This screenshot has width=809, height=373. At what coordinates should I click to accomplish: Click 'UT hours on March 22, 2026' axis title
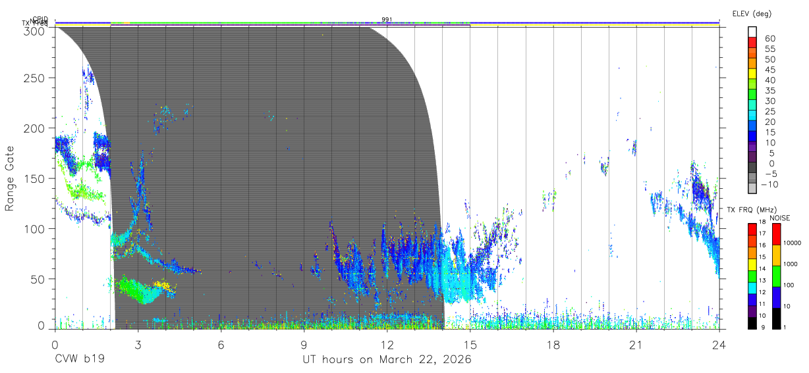click(387, 360)
